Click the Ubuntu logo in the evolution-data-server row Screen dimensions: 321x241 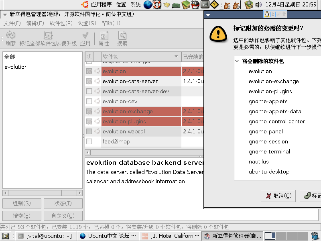[x=97, y=81]
